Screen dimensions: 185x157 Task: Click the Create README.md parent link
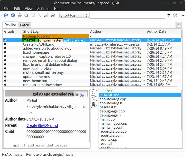point(42,126)
